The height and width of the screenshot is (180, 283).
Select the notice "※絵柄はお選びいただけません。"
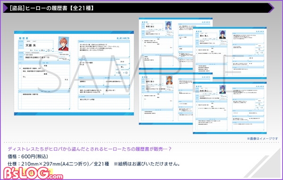(147, 164)
